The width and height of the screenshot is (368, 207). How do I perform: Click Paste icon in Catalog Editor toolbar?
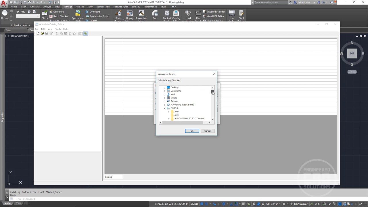click(66, 33)
